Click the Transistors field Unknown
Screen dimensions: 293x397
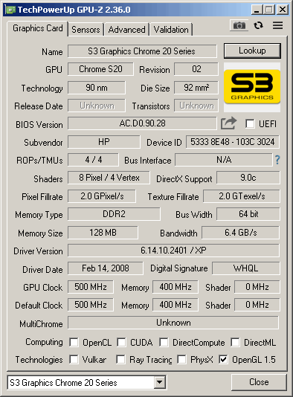(x=196, y=106)
